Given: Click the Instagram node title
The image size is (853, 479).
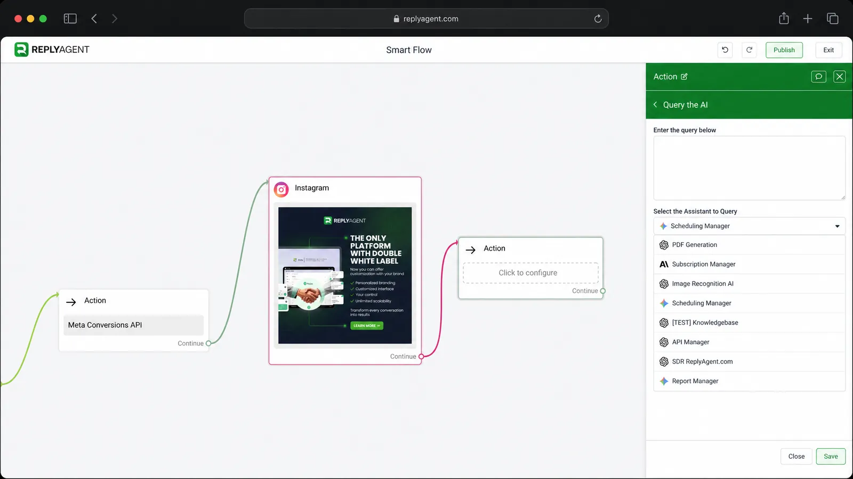Looking at the screenshot, I should pyautogui.click(x=312, y=188).
